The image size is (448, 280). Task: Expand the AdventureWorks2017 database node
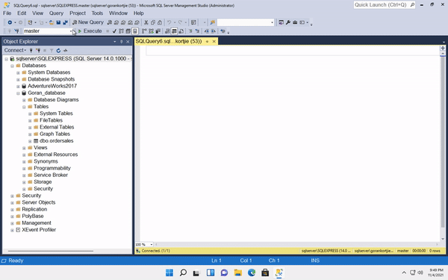click(18, 87)
